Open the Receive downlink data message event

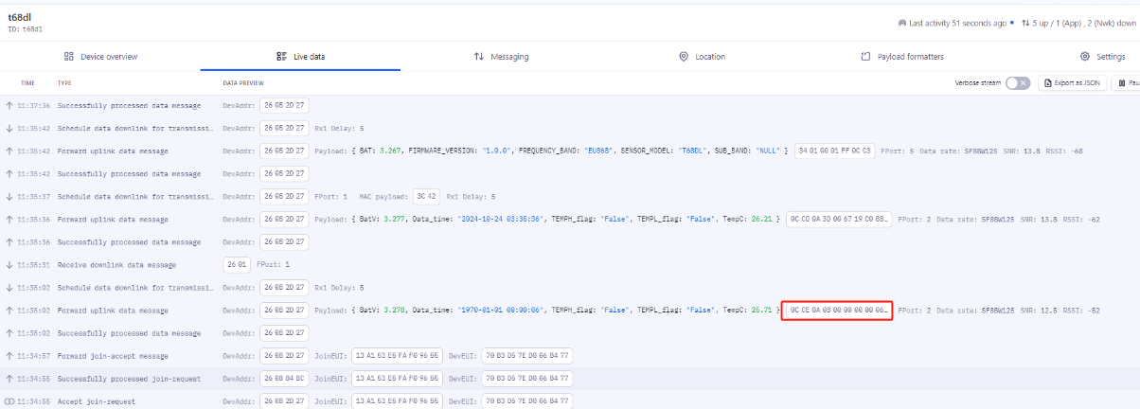(x=570, y=265)
